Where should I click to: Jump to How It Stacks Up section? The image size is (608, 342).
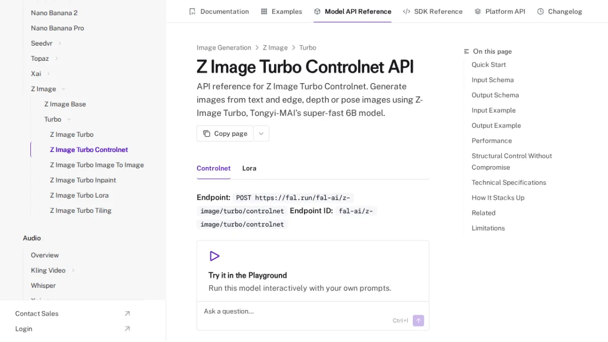(498, 198)
